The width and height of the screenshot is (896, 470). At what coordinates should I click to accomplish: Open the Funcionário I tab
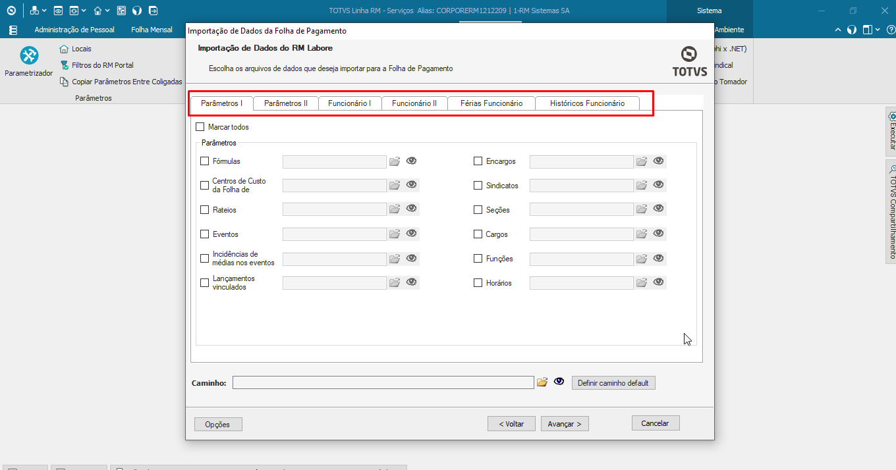[350, 103]
